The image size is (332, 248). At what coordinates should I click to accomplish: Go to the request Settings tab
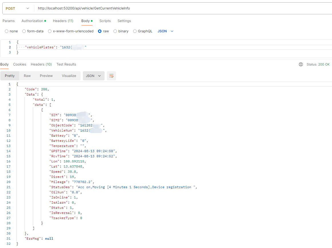(x=124, y=21)
